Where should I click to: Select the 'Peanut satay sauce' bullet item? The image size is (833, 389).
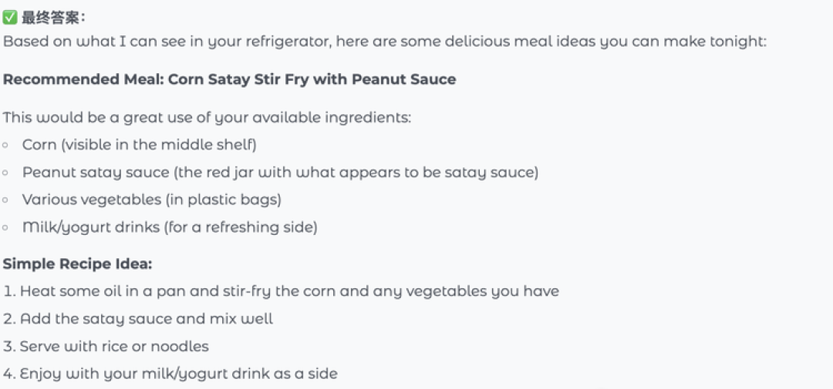(280, 173)
